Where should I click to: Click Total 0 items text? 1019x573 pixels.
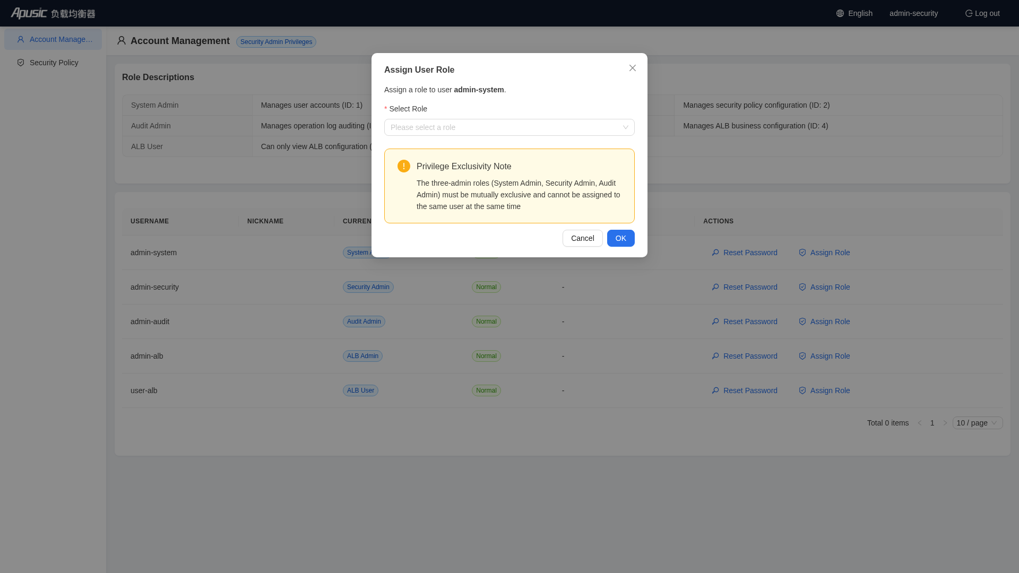pos(888,423)
